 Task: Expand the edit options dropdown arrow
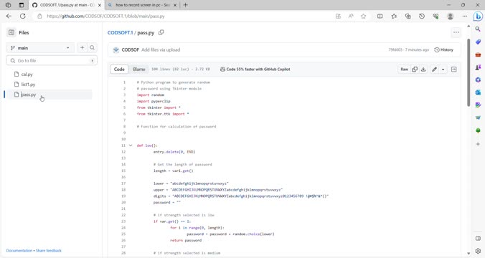point(443,70)
